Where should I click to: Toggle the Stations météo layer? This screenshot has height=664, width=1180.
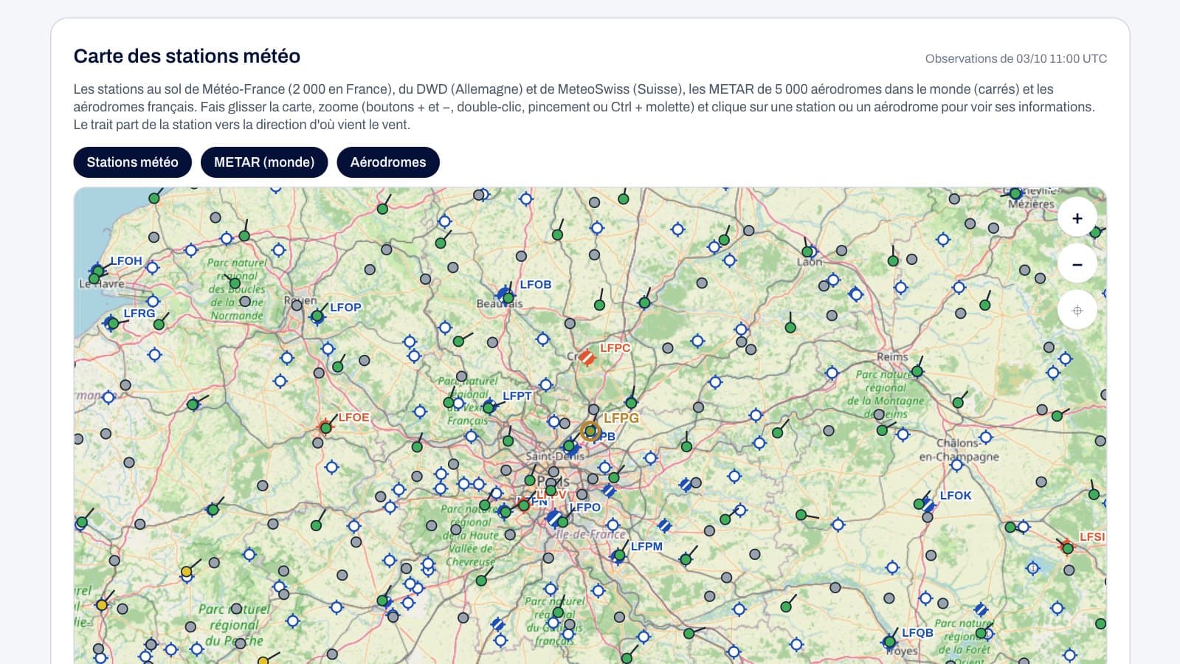(x=132, y=162)
